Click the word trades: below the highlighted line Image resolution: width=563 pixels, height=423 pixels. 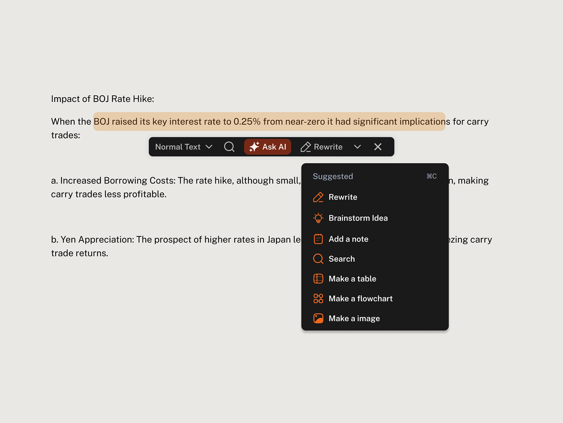(66, 135)
